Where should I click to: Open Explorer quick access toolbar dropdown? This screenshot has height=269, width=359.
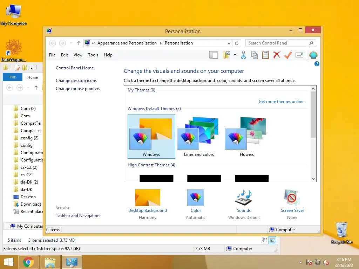pos(31,68)
